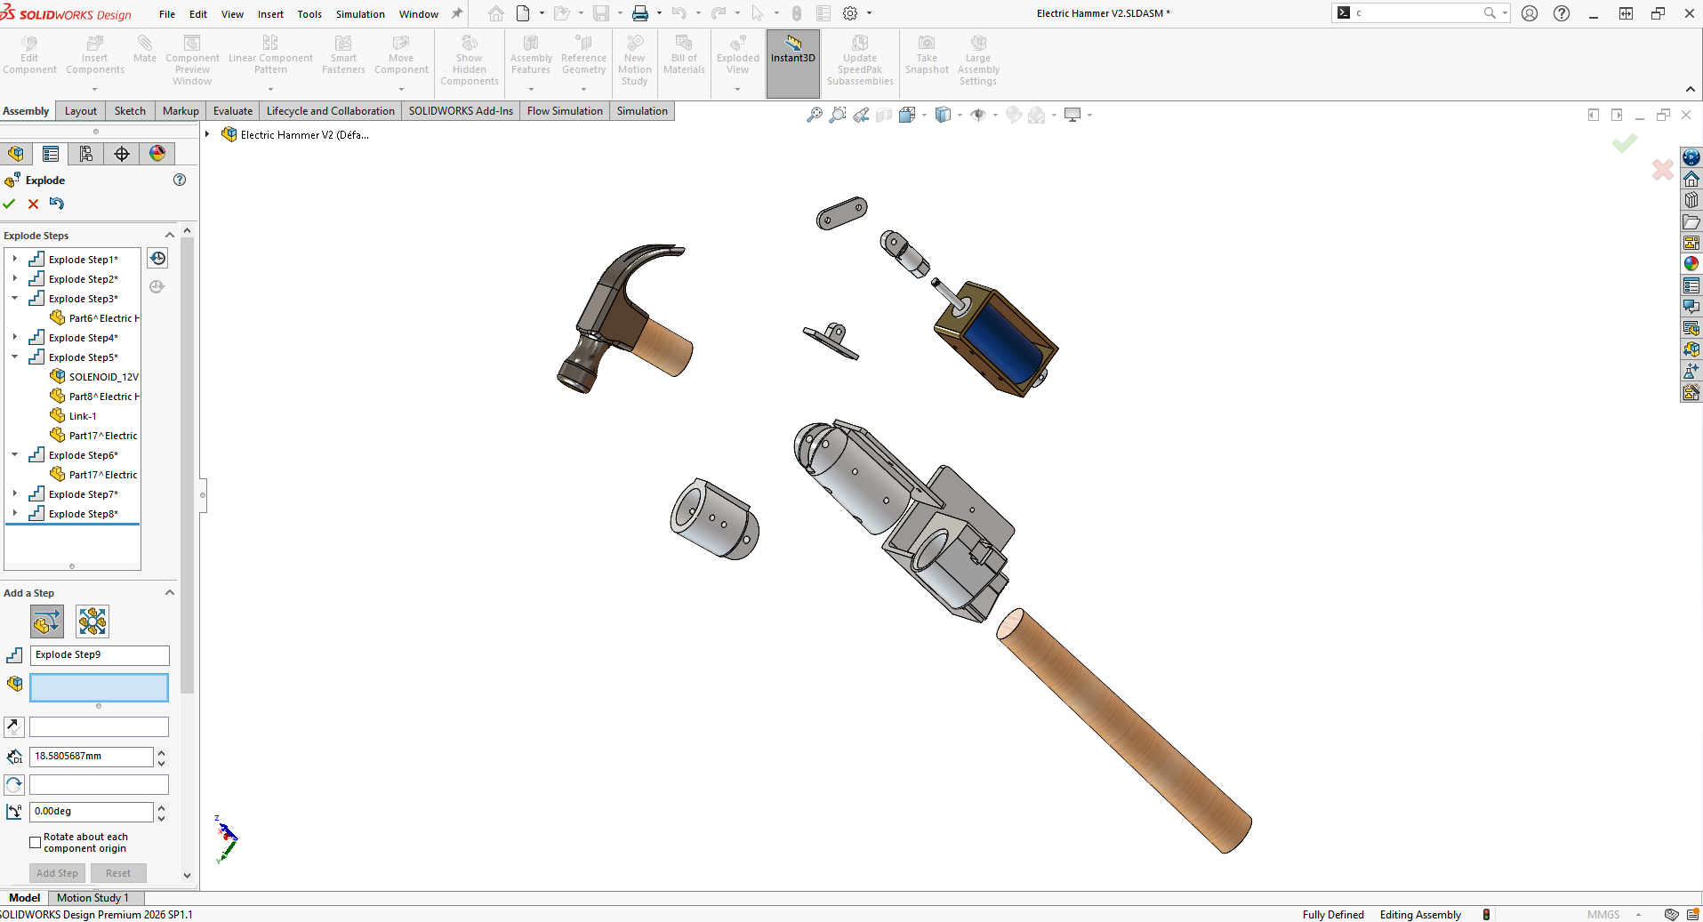Collapse Explode Step3 tree node
The image size is (1703, 922).
15,299
